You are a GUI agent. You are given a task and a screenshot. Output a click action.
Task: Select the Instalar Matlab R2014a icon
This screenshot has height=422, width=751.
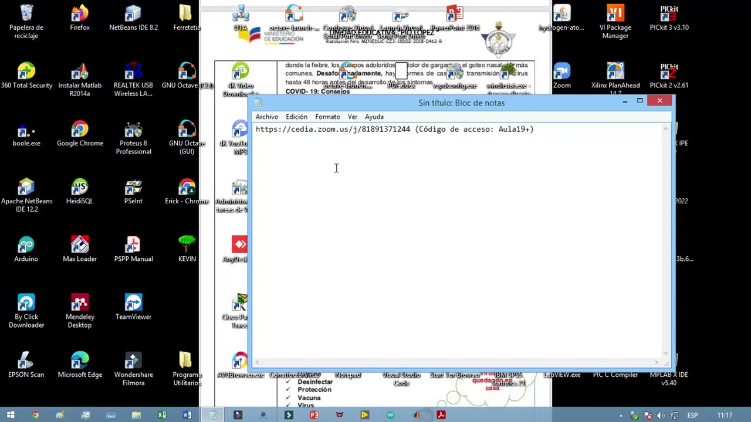(80, 80)
